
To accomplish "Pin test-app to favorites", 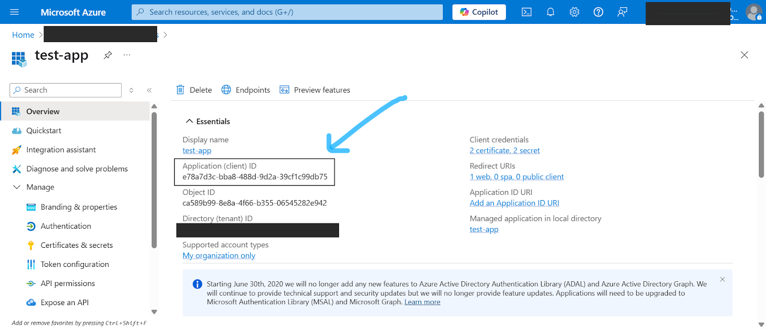I will (x=108, y=55).
